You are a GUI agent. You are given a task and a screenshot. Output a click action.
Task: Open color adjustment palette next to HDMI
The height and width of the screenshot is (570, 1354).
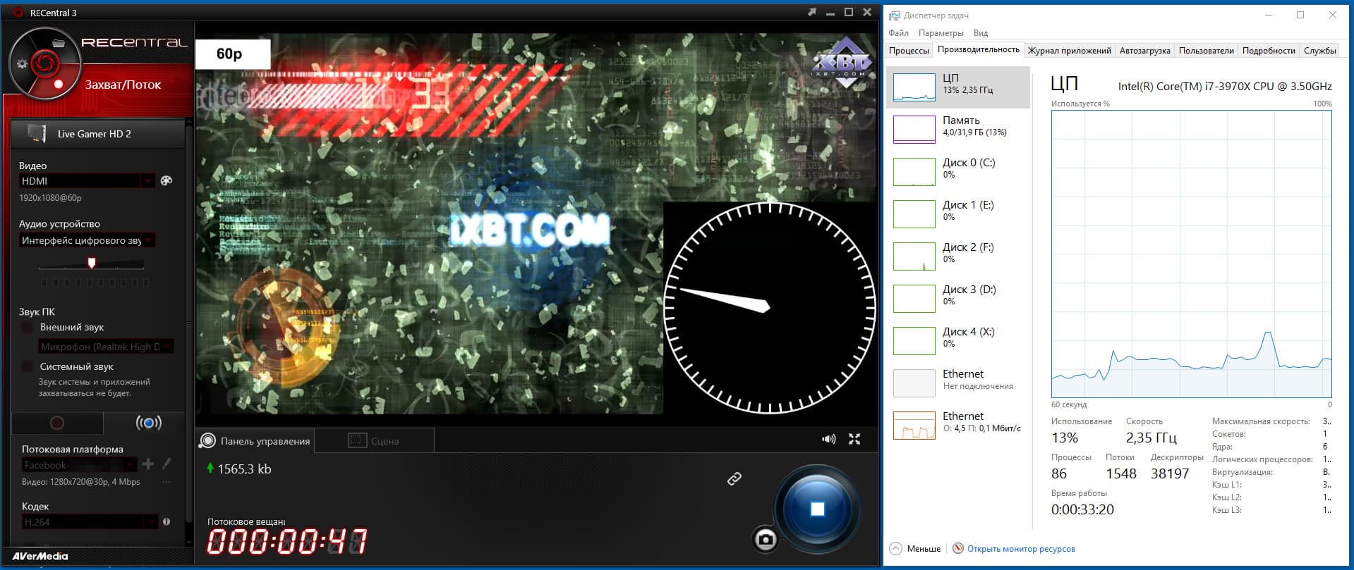point(167,180)
